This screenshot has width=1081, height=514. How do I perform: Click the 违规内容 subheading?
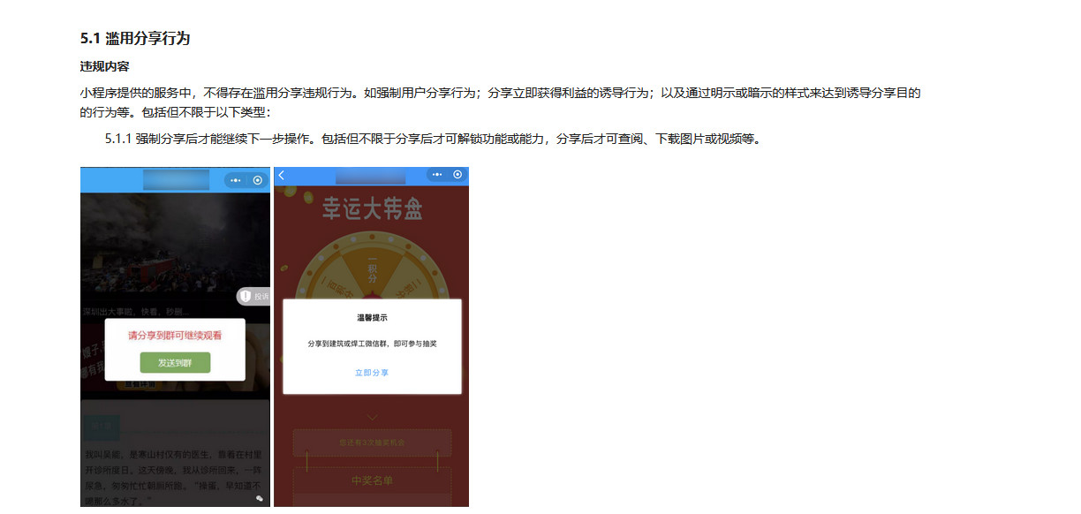(104, 66)
